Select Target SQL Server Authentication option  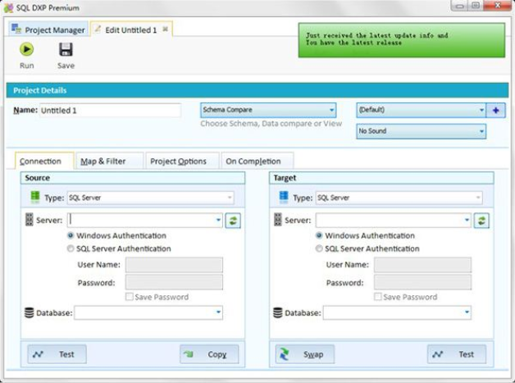point(319,248)
